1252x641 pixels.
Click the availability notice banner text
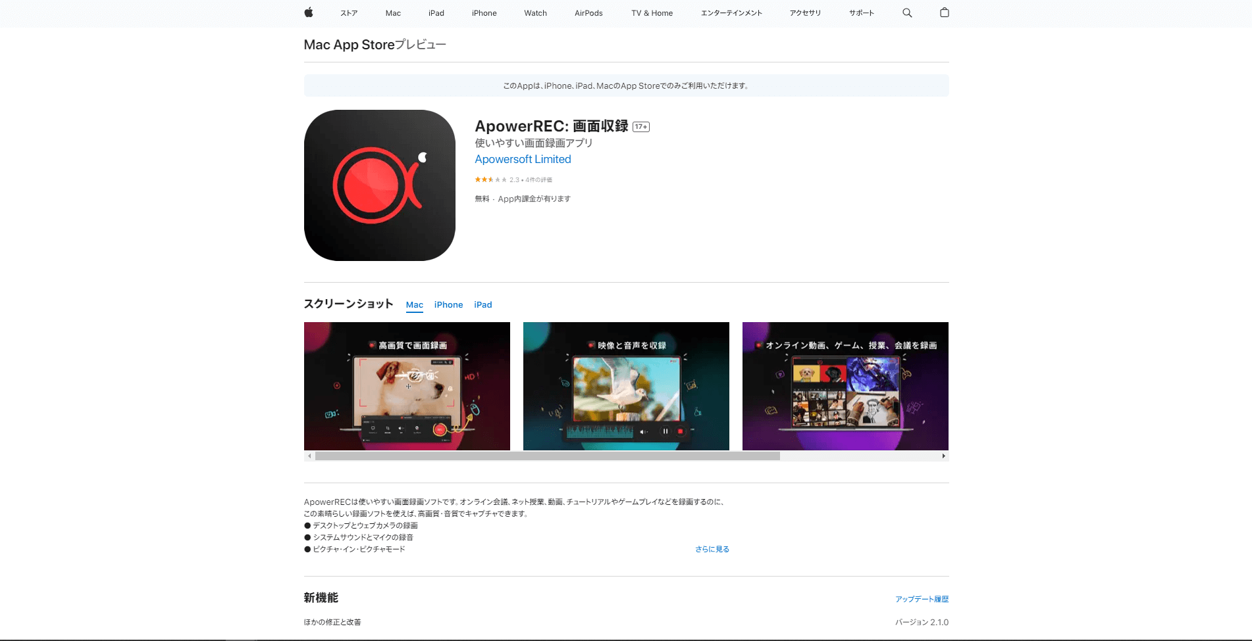tap(626, 85)
